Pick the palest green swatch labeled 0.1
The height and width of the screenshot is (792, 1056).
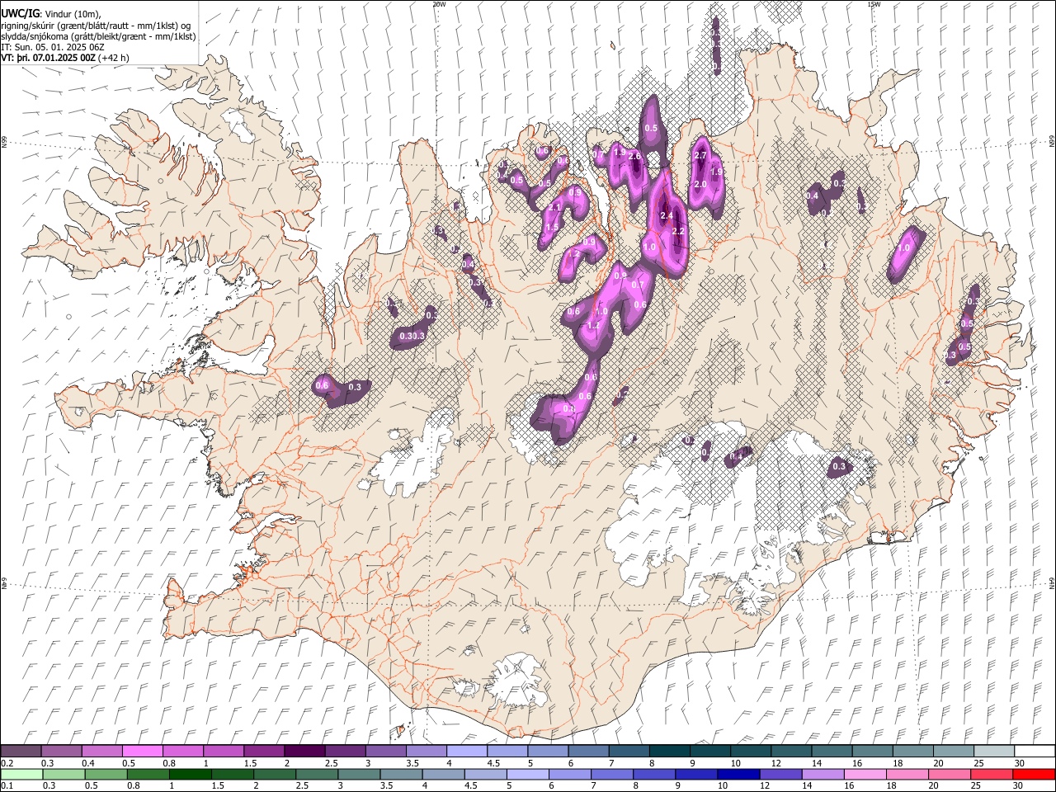21,774
